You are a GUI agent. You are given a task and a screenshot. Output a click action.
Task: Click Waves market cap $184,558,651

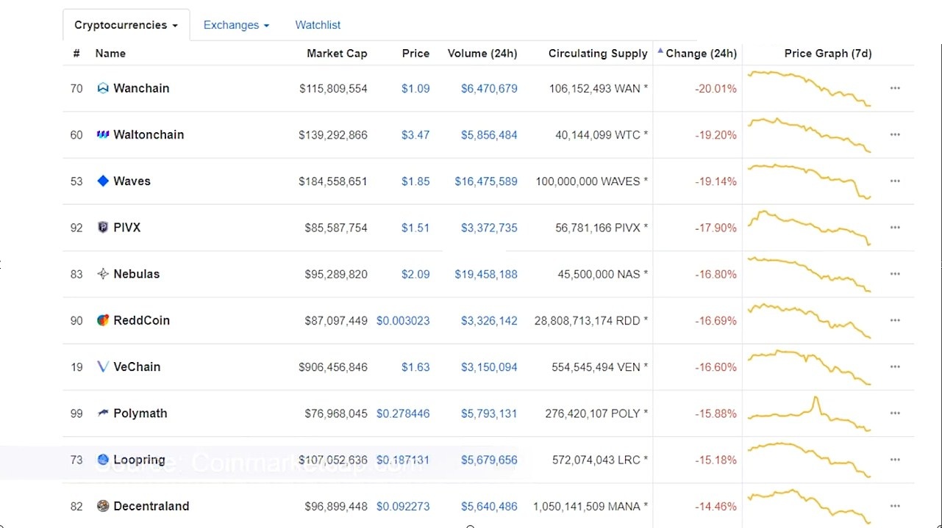click(333, 181)
